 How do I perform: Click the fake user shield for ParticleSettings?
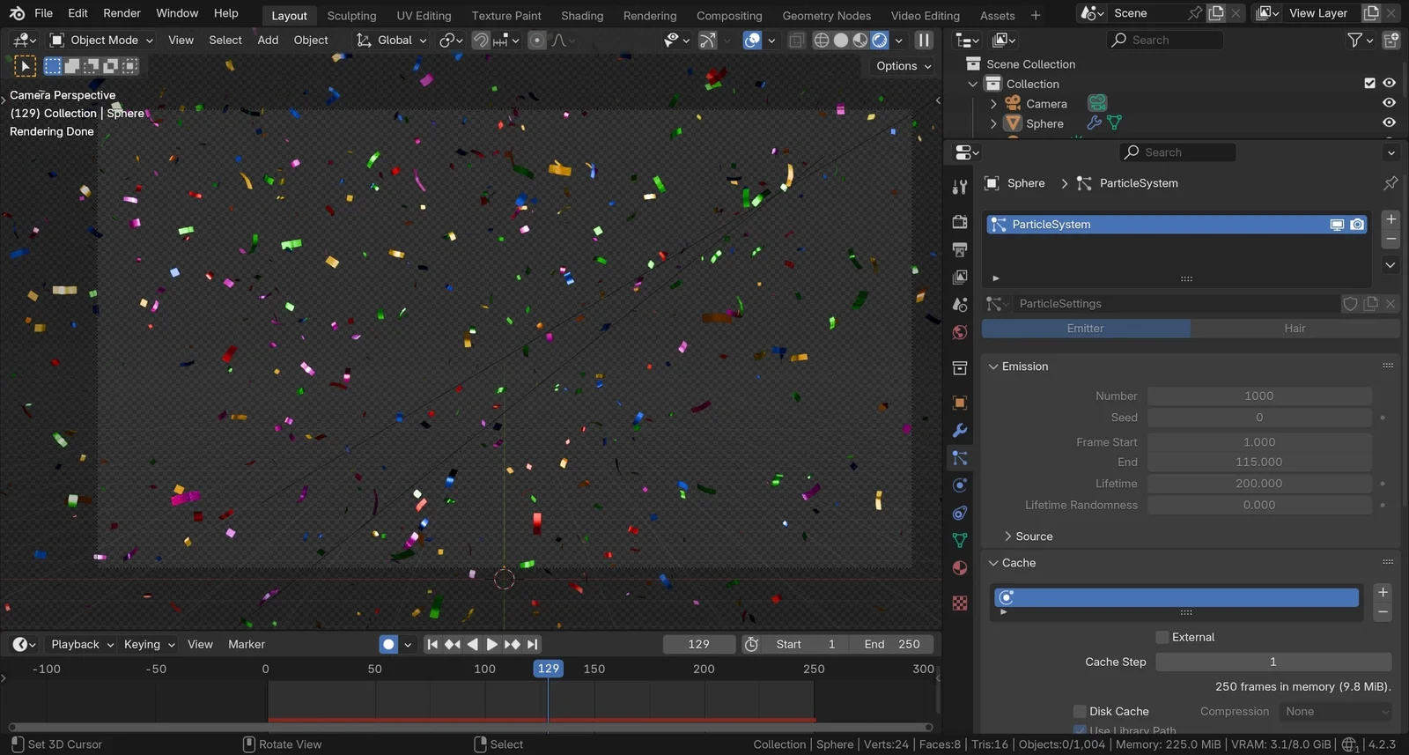[1350, 304]
